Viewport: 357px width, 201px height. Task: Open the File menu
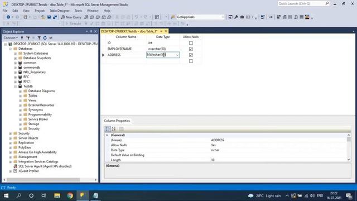click(x=5, y=11)
